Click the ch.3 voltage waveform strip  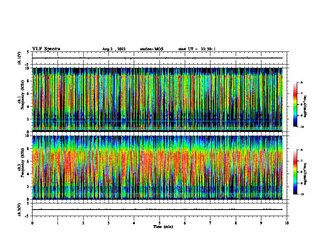pos(159,210)
